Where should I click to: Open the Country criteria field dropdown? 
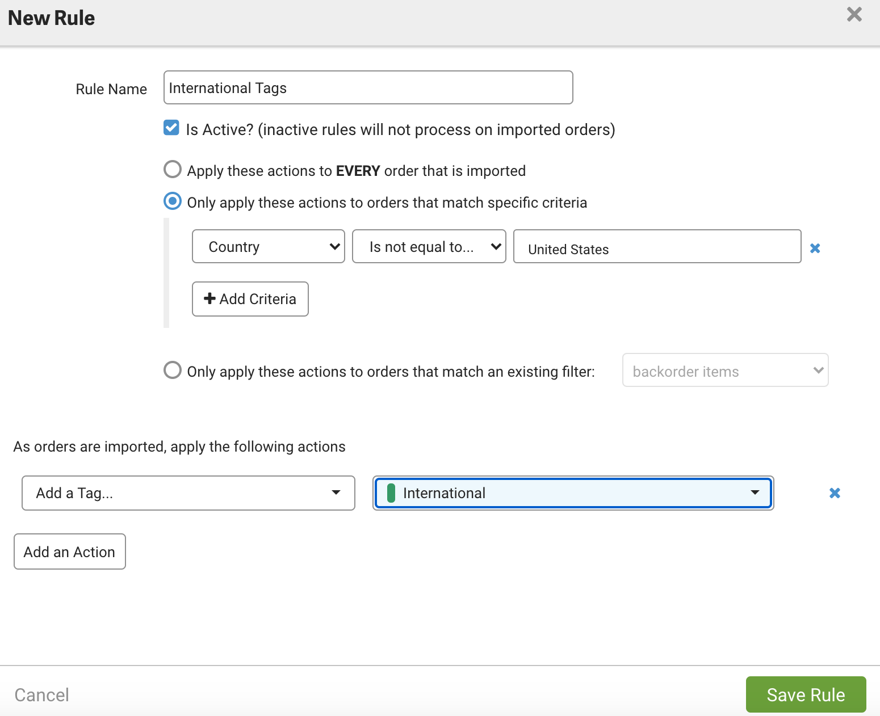[268, 247]
